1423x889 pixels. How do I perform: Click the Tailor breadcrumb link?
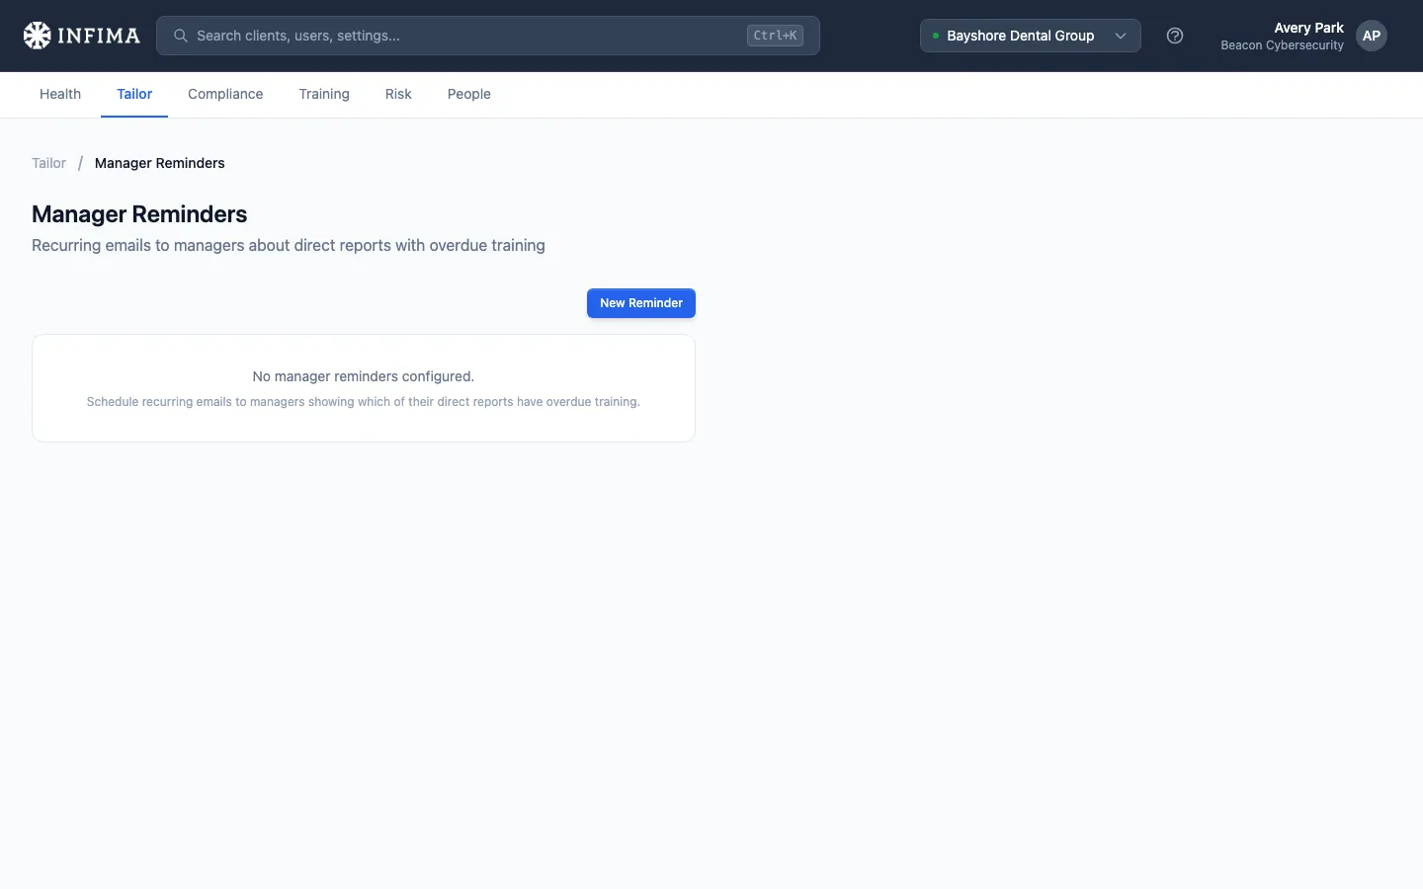tap(48, 163)
